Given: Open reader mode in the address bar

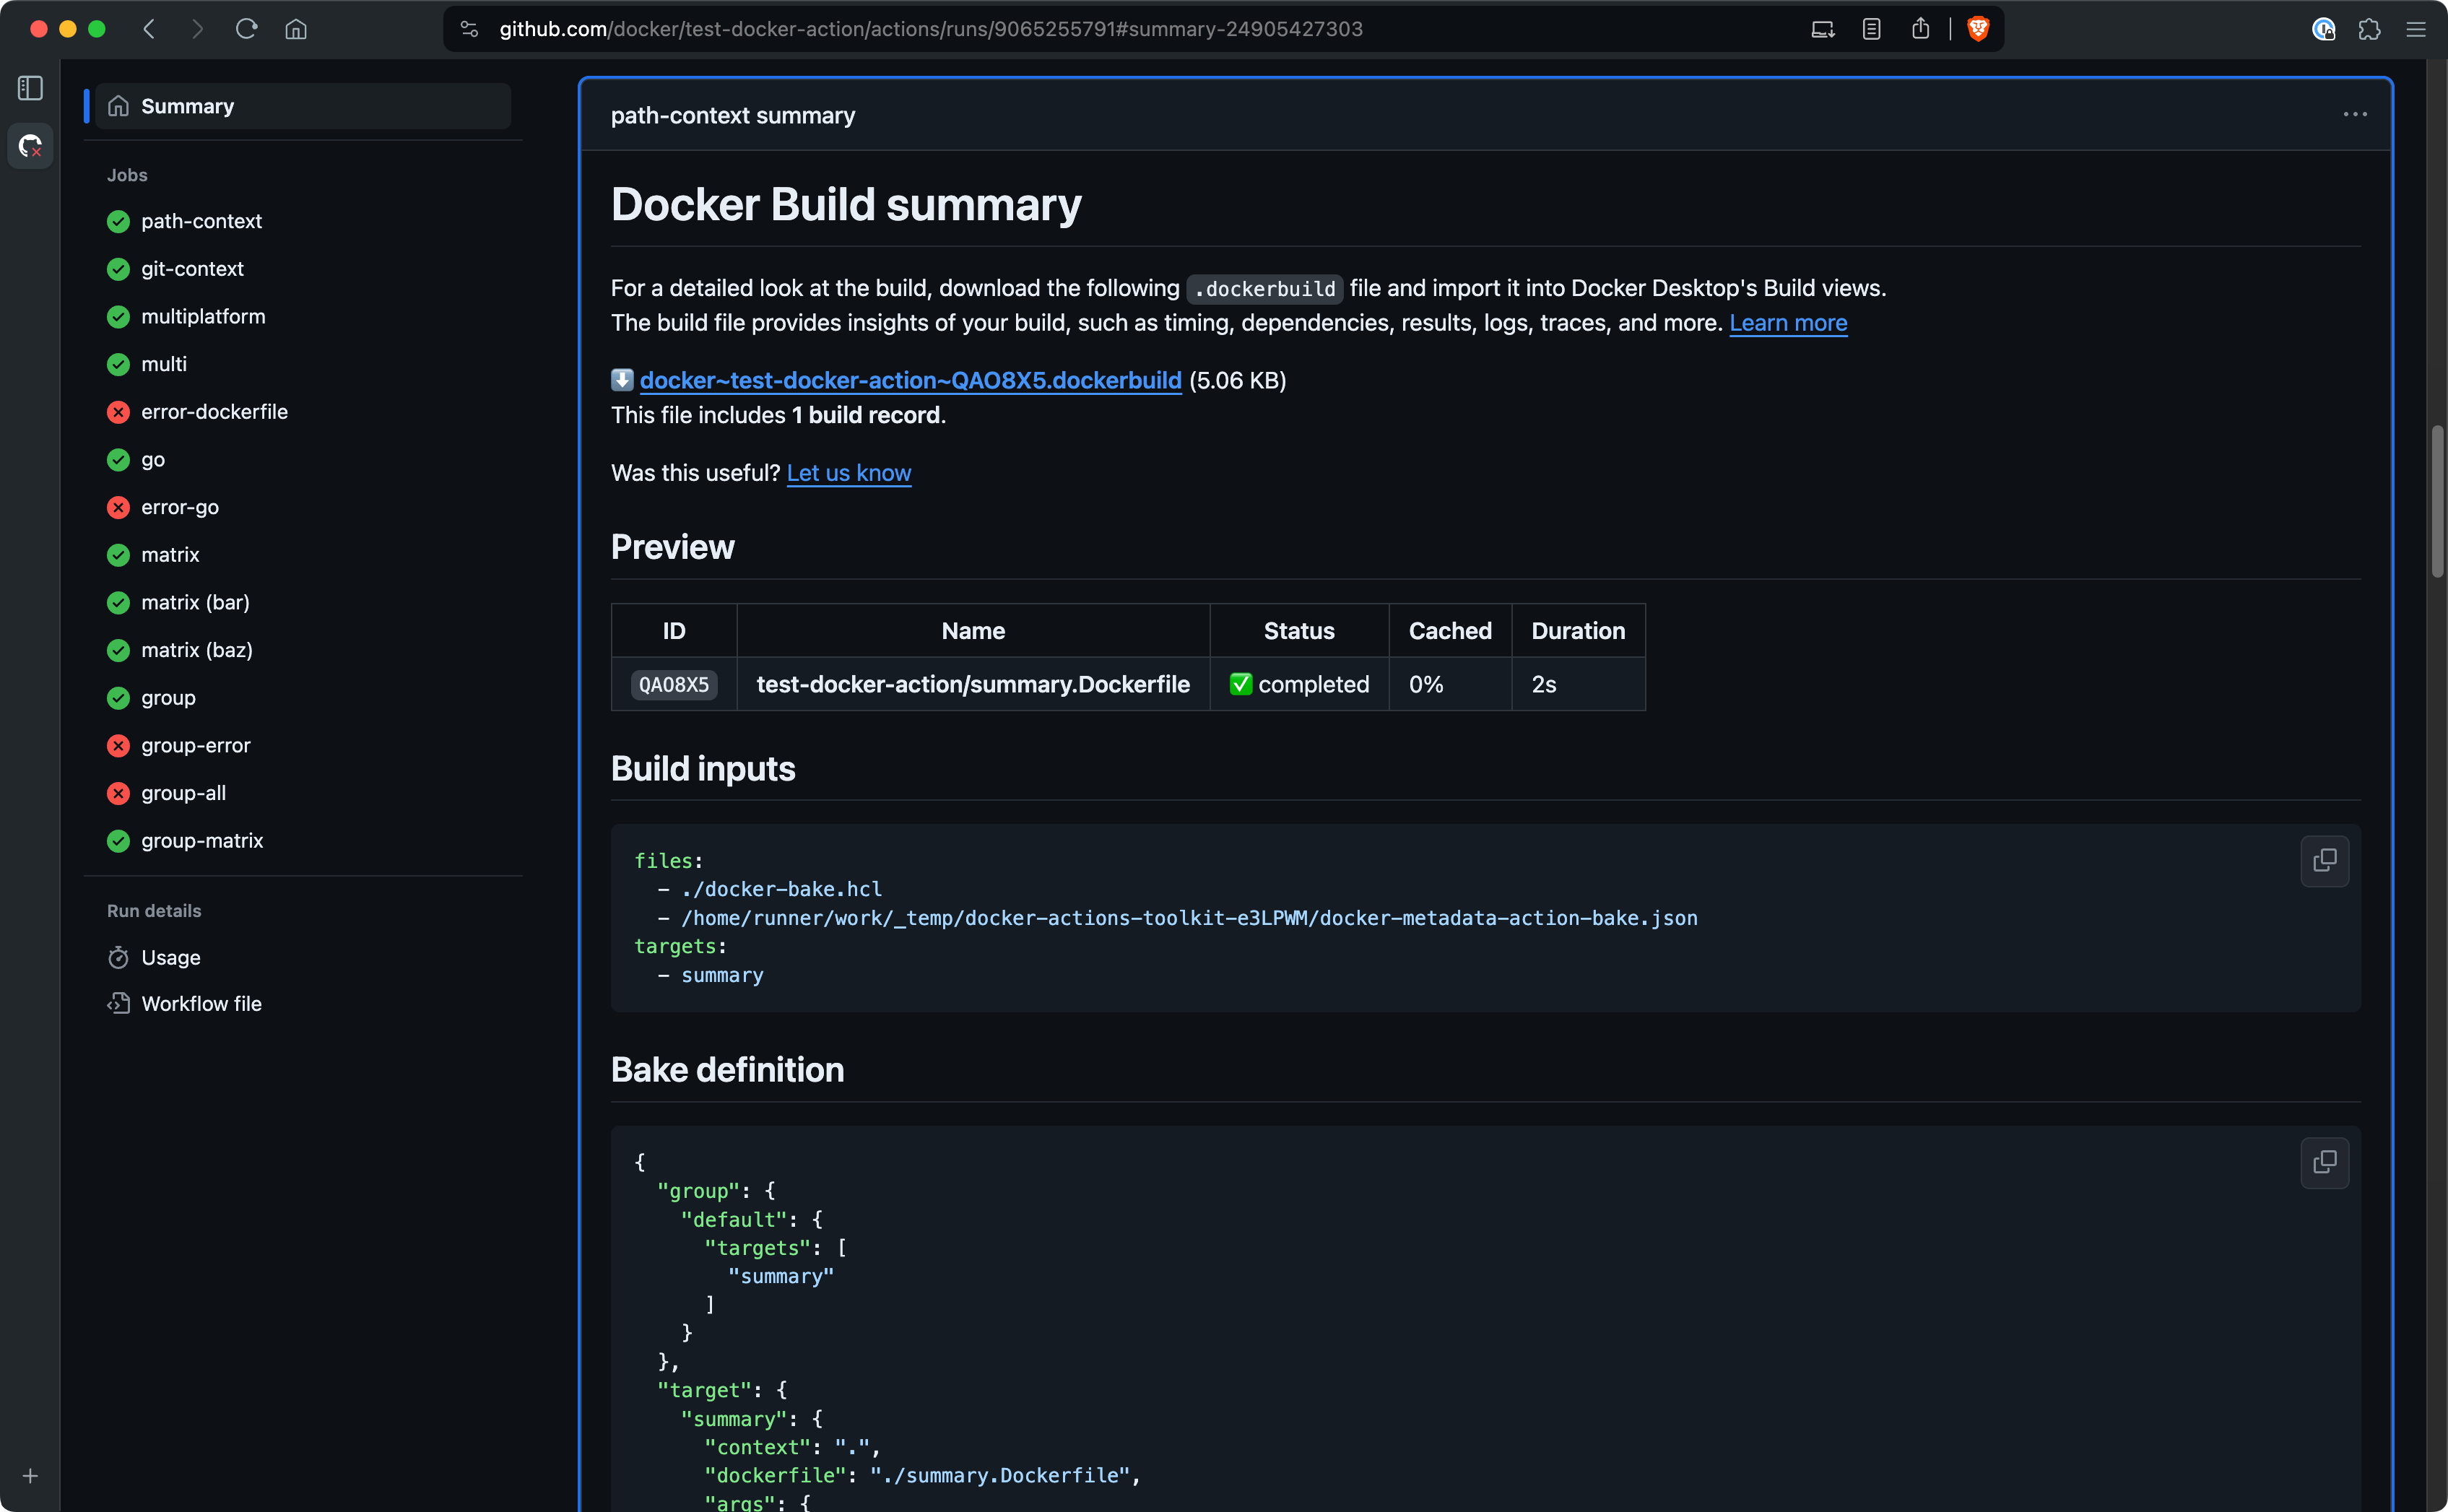Looking at the screenshot, I should click(1871, 29).
